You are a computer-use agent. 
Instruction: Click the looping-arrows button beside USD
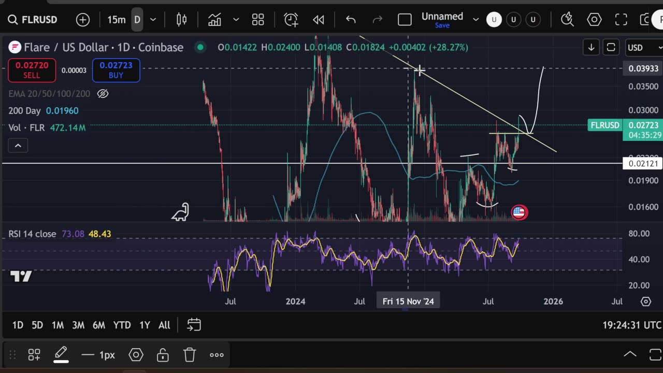point(611,48)
